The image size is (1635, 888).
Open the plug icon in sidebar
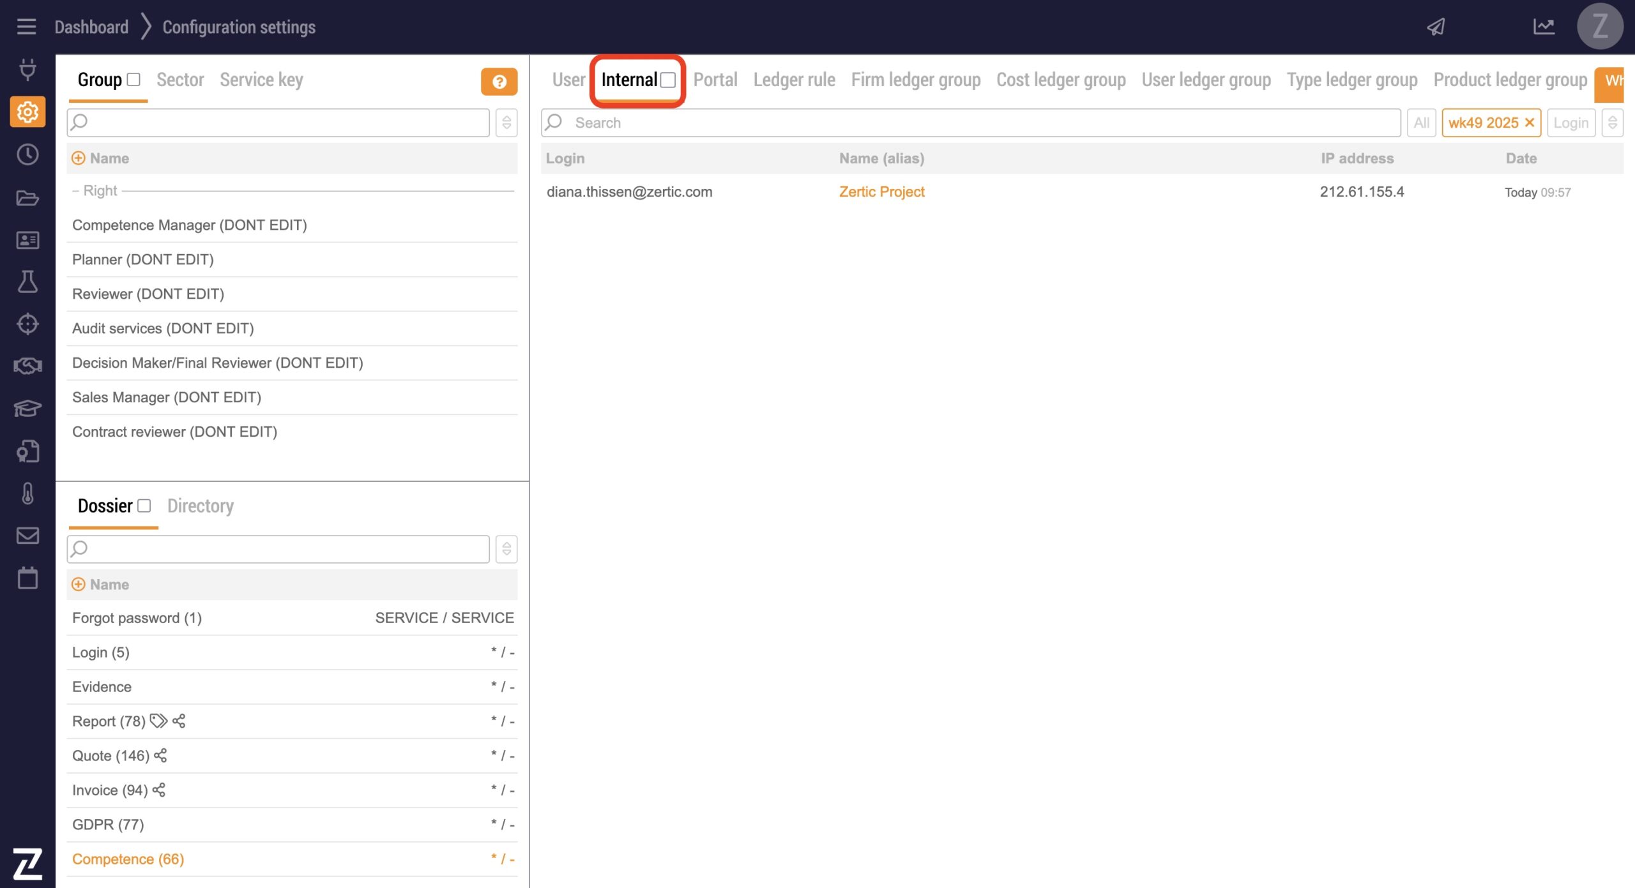tap(27, 69)
